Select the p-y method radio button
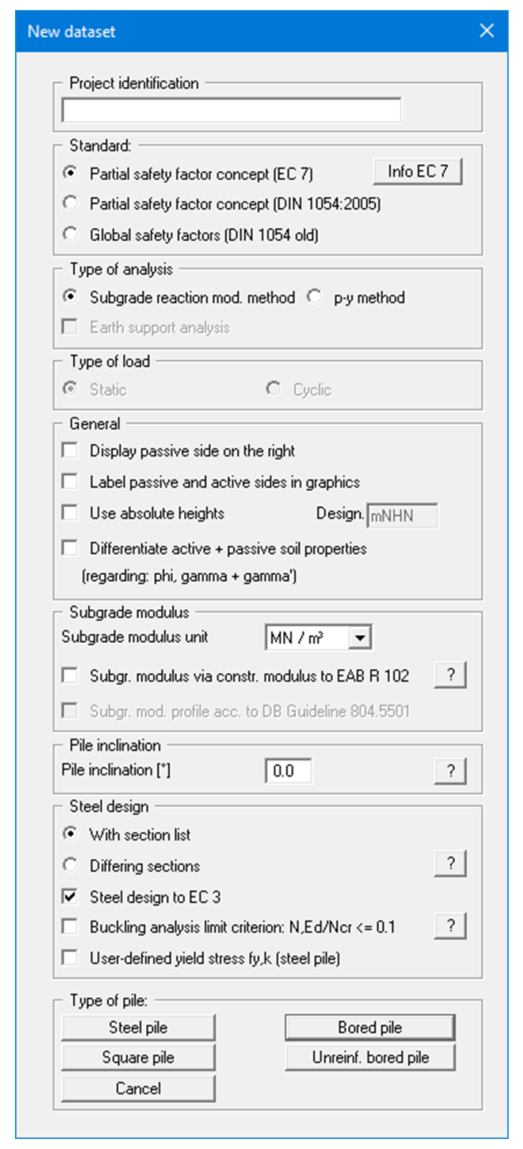 [x=314, y=297]
